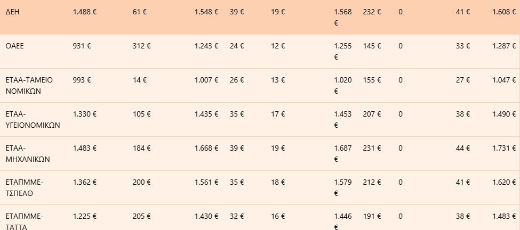This screenshot has width=520, height=230.
Task: Select ΕΤΑΑ-ΤΑΜΕΙΟ ΝΟΜΙΚΩΝ row name
Action: pyautogui.click(x=29, y=86)
